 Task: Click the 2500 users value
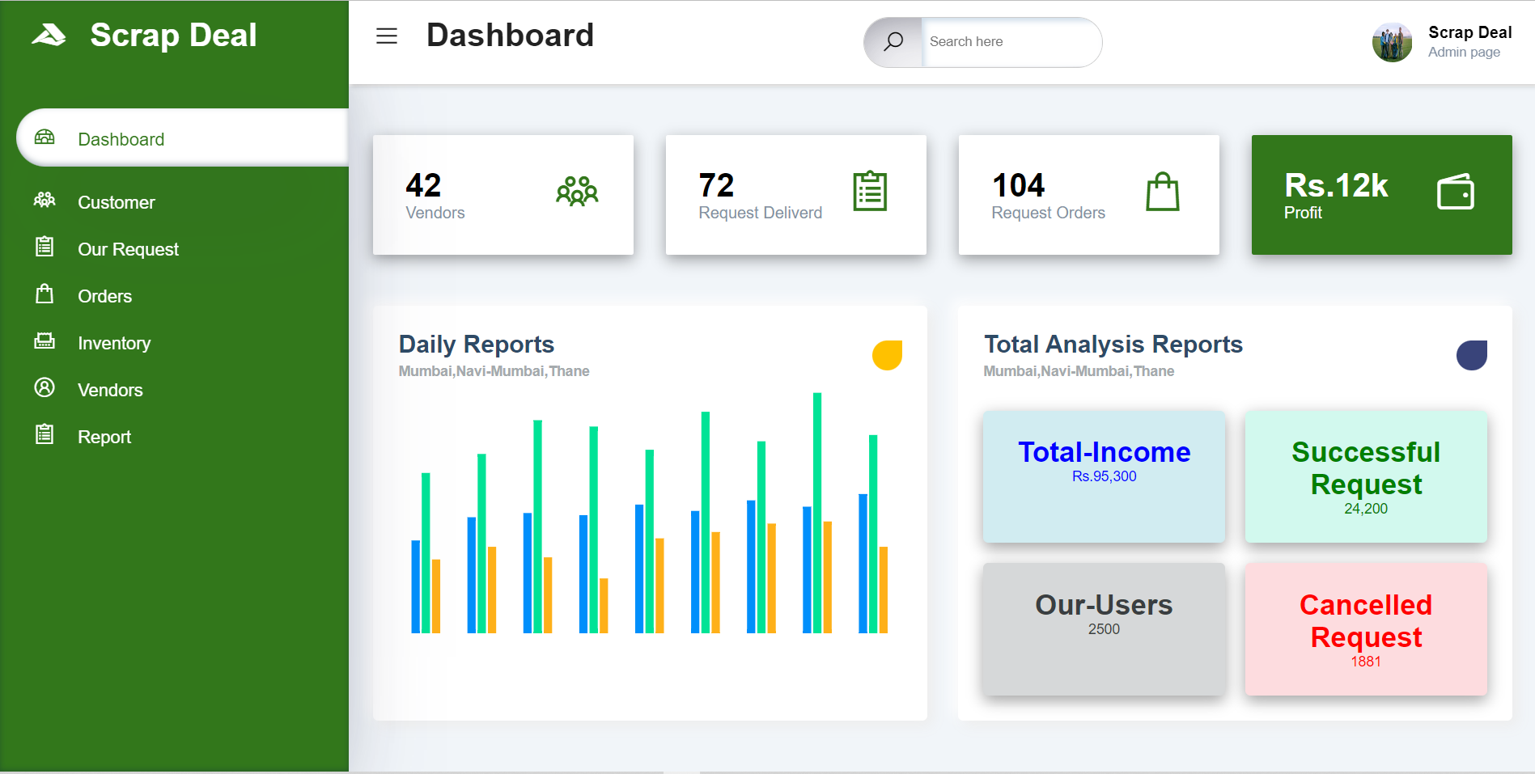(x=1104, y=629)
